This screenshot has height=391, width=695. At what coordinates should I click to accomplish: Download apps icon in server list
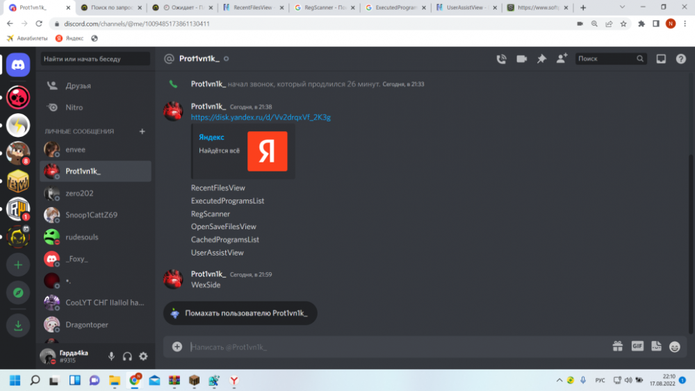pos(18,326)
